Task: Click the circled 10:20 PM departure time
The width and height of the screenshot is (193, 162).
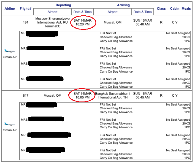Action: click(82, 24)
